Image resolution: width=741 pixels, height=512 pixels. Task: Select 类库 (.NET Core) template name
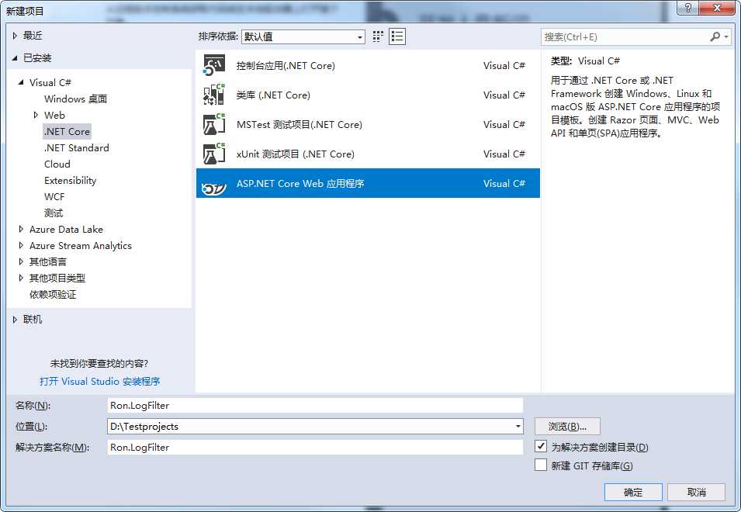click(273, 95)
